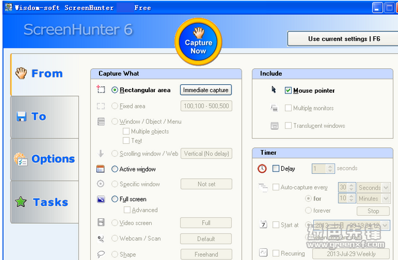Click the Vertical (No delay) button
398x260 pixels.
tap(206, 154)
